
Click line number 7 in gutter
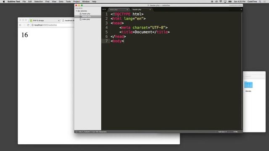click(106, 41)
